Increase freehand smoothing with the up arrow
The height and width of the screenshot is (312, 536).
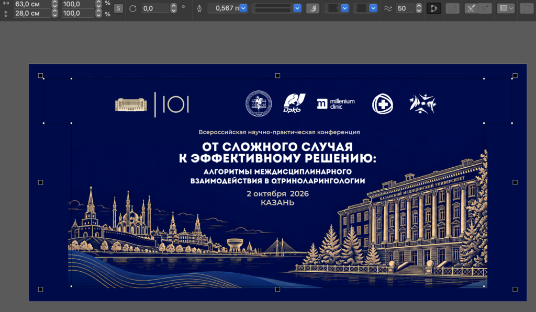click(419, 6)
